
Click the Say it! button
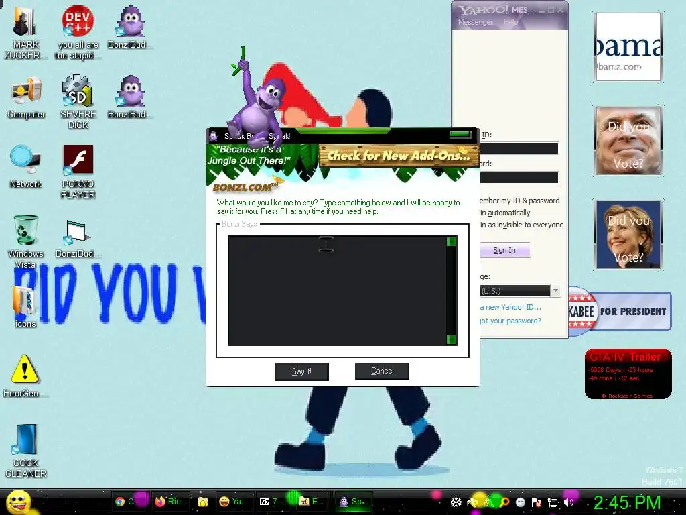[x=301, y=371]
